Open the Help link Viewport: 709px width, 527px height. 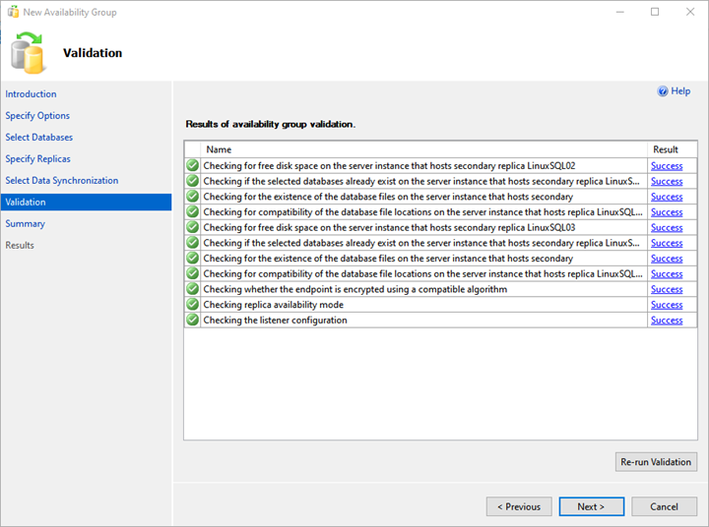click(x=680, y=91)
